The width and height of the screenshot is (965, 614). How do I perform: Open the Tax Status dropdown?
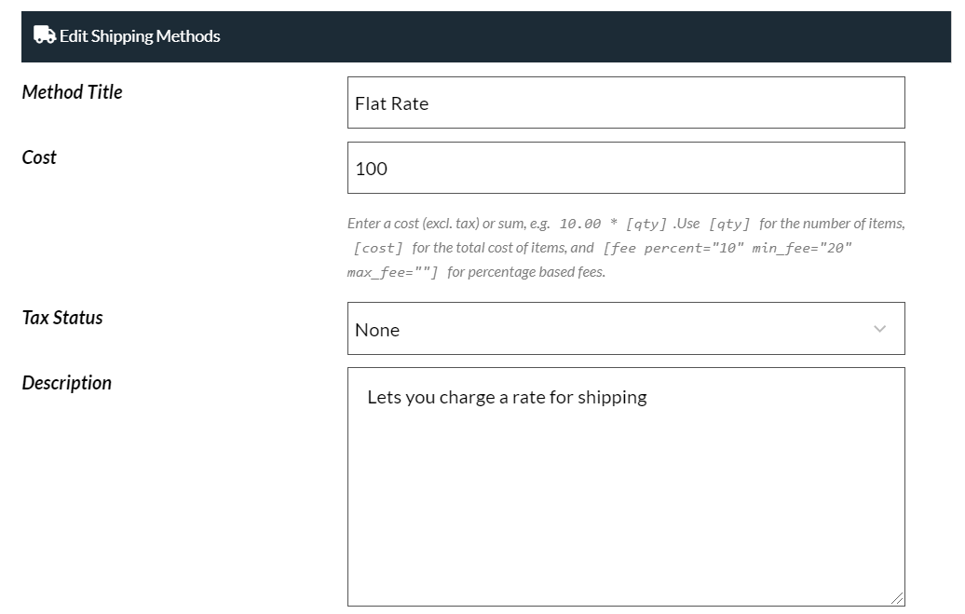click(625, 329)
